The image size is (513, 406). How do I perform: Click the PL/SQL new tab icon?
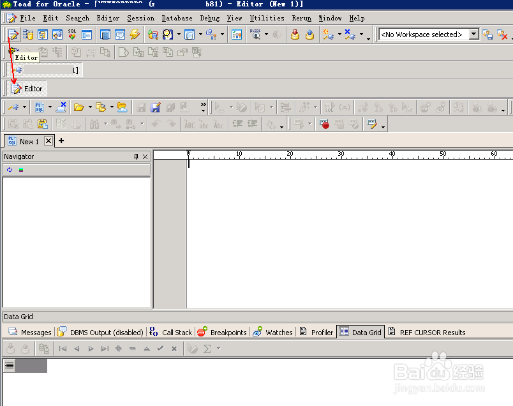coord(40,107)
